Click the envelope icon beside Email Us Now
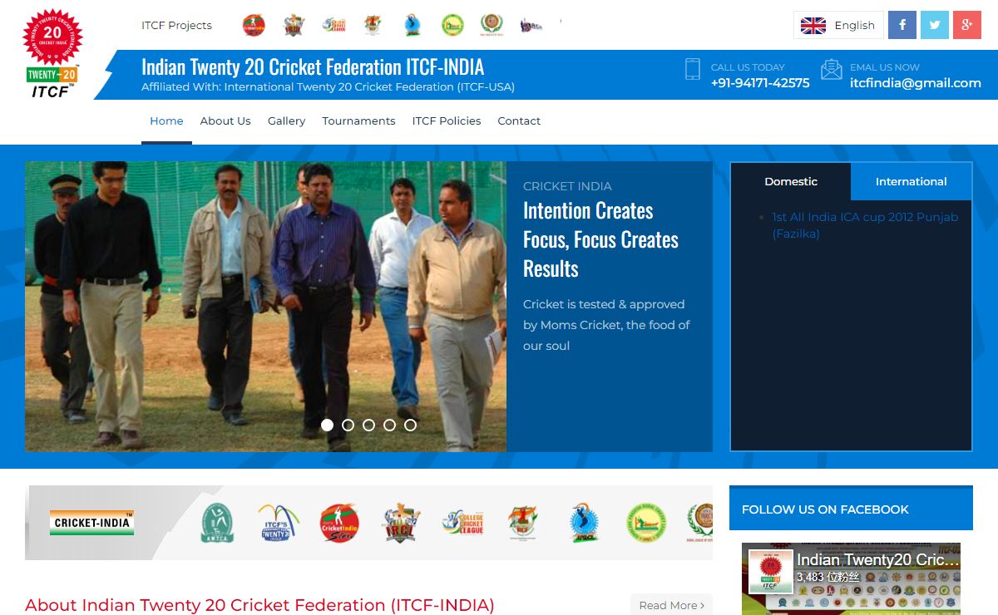Screen dimensions: 998x615 click(831, 69)
